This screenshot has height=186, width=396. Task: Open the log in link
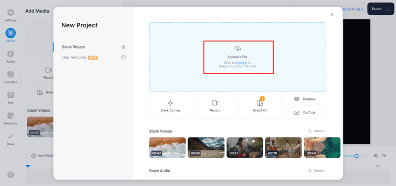click(359, 9)
